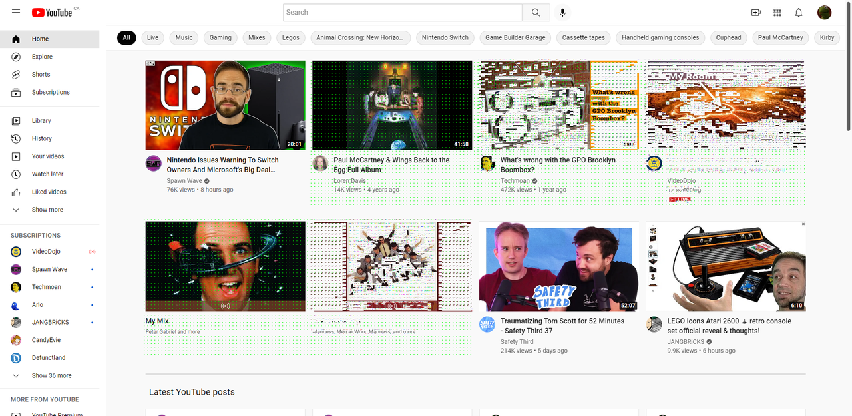Image resolution: width=852 pixels, height=416 pixels.
Task: Open Nintendo Switch warning video thumbnail
Action: tap(226, 105)
